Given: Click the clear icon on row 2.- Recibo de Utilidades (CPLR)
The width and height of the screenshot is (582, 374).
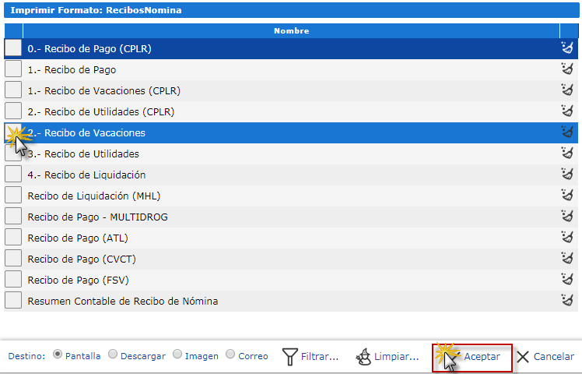Looking at the screenshot, I should tap(567, 111).
